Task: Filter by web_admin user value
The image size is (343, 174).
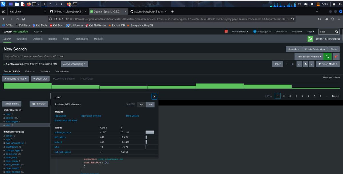Action: (x=60, y=137)
